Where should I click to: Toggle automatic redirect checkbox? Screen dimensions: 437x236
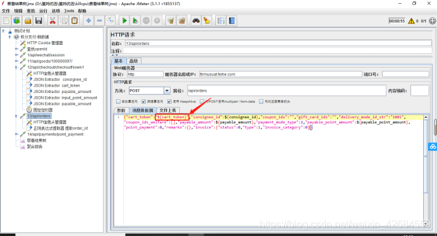pos(118,101)
